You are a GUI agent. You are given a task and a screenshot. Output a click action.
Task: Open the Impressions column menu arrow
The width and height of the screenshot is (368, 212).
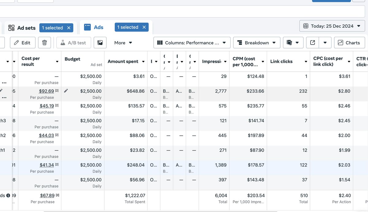click(x=225, y=62)
